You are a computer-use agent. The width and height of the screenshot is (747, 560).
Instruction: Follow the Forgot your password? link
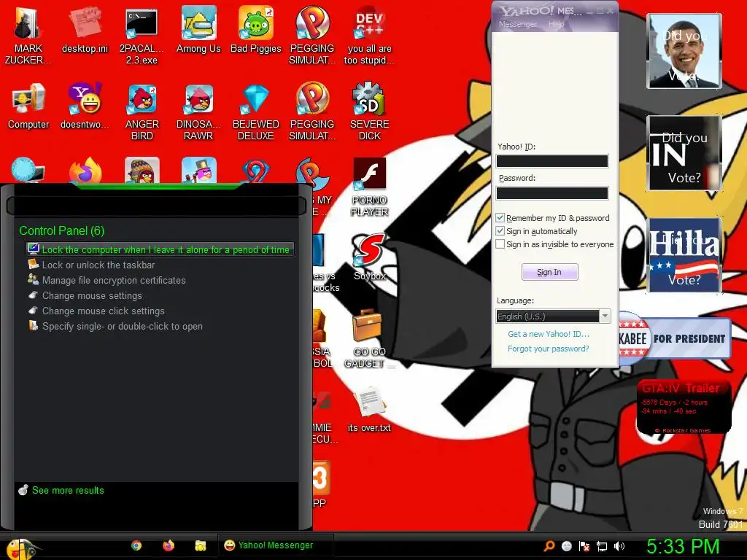(x=549, y=349)
